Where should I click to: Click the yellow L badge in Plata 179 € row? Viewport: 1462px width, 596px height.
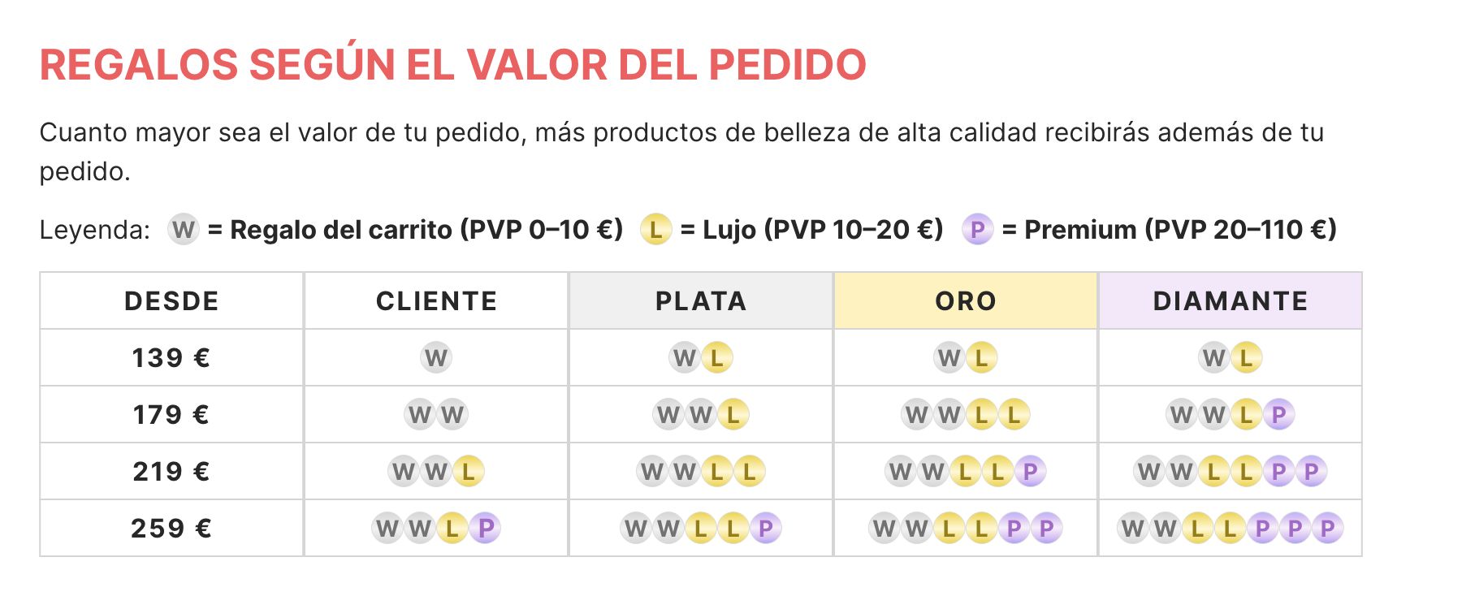coord(733,415)
